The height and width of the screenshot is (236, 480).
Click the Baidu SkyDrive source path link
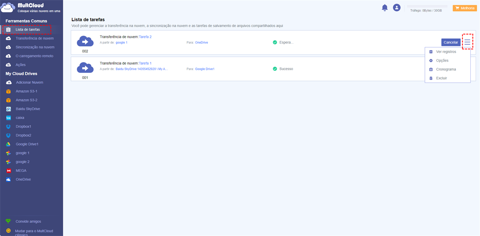coord(142,69)
